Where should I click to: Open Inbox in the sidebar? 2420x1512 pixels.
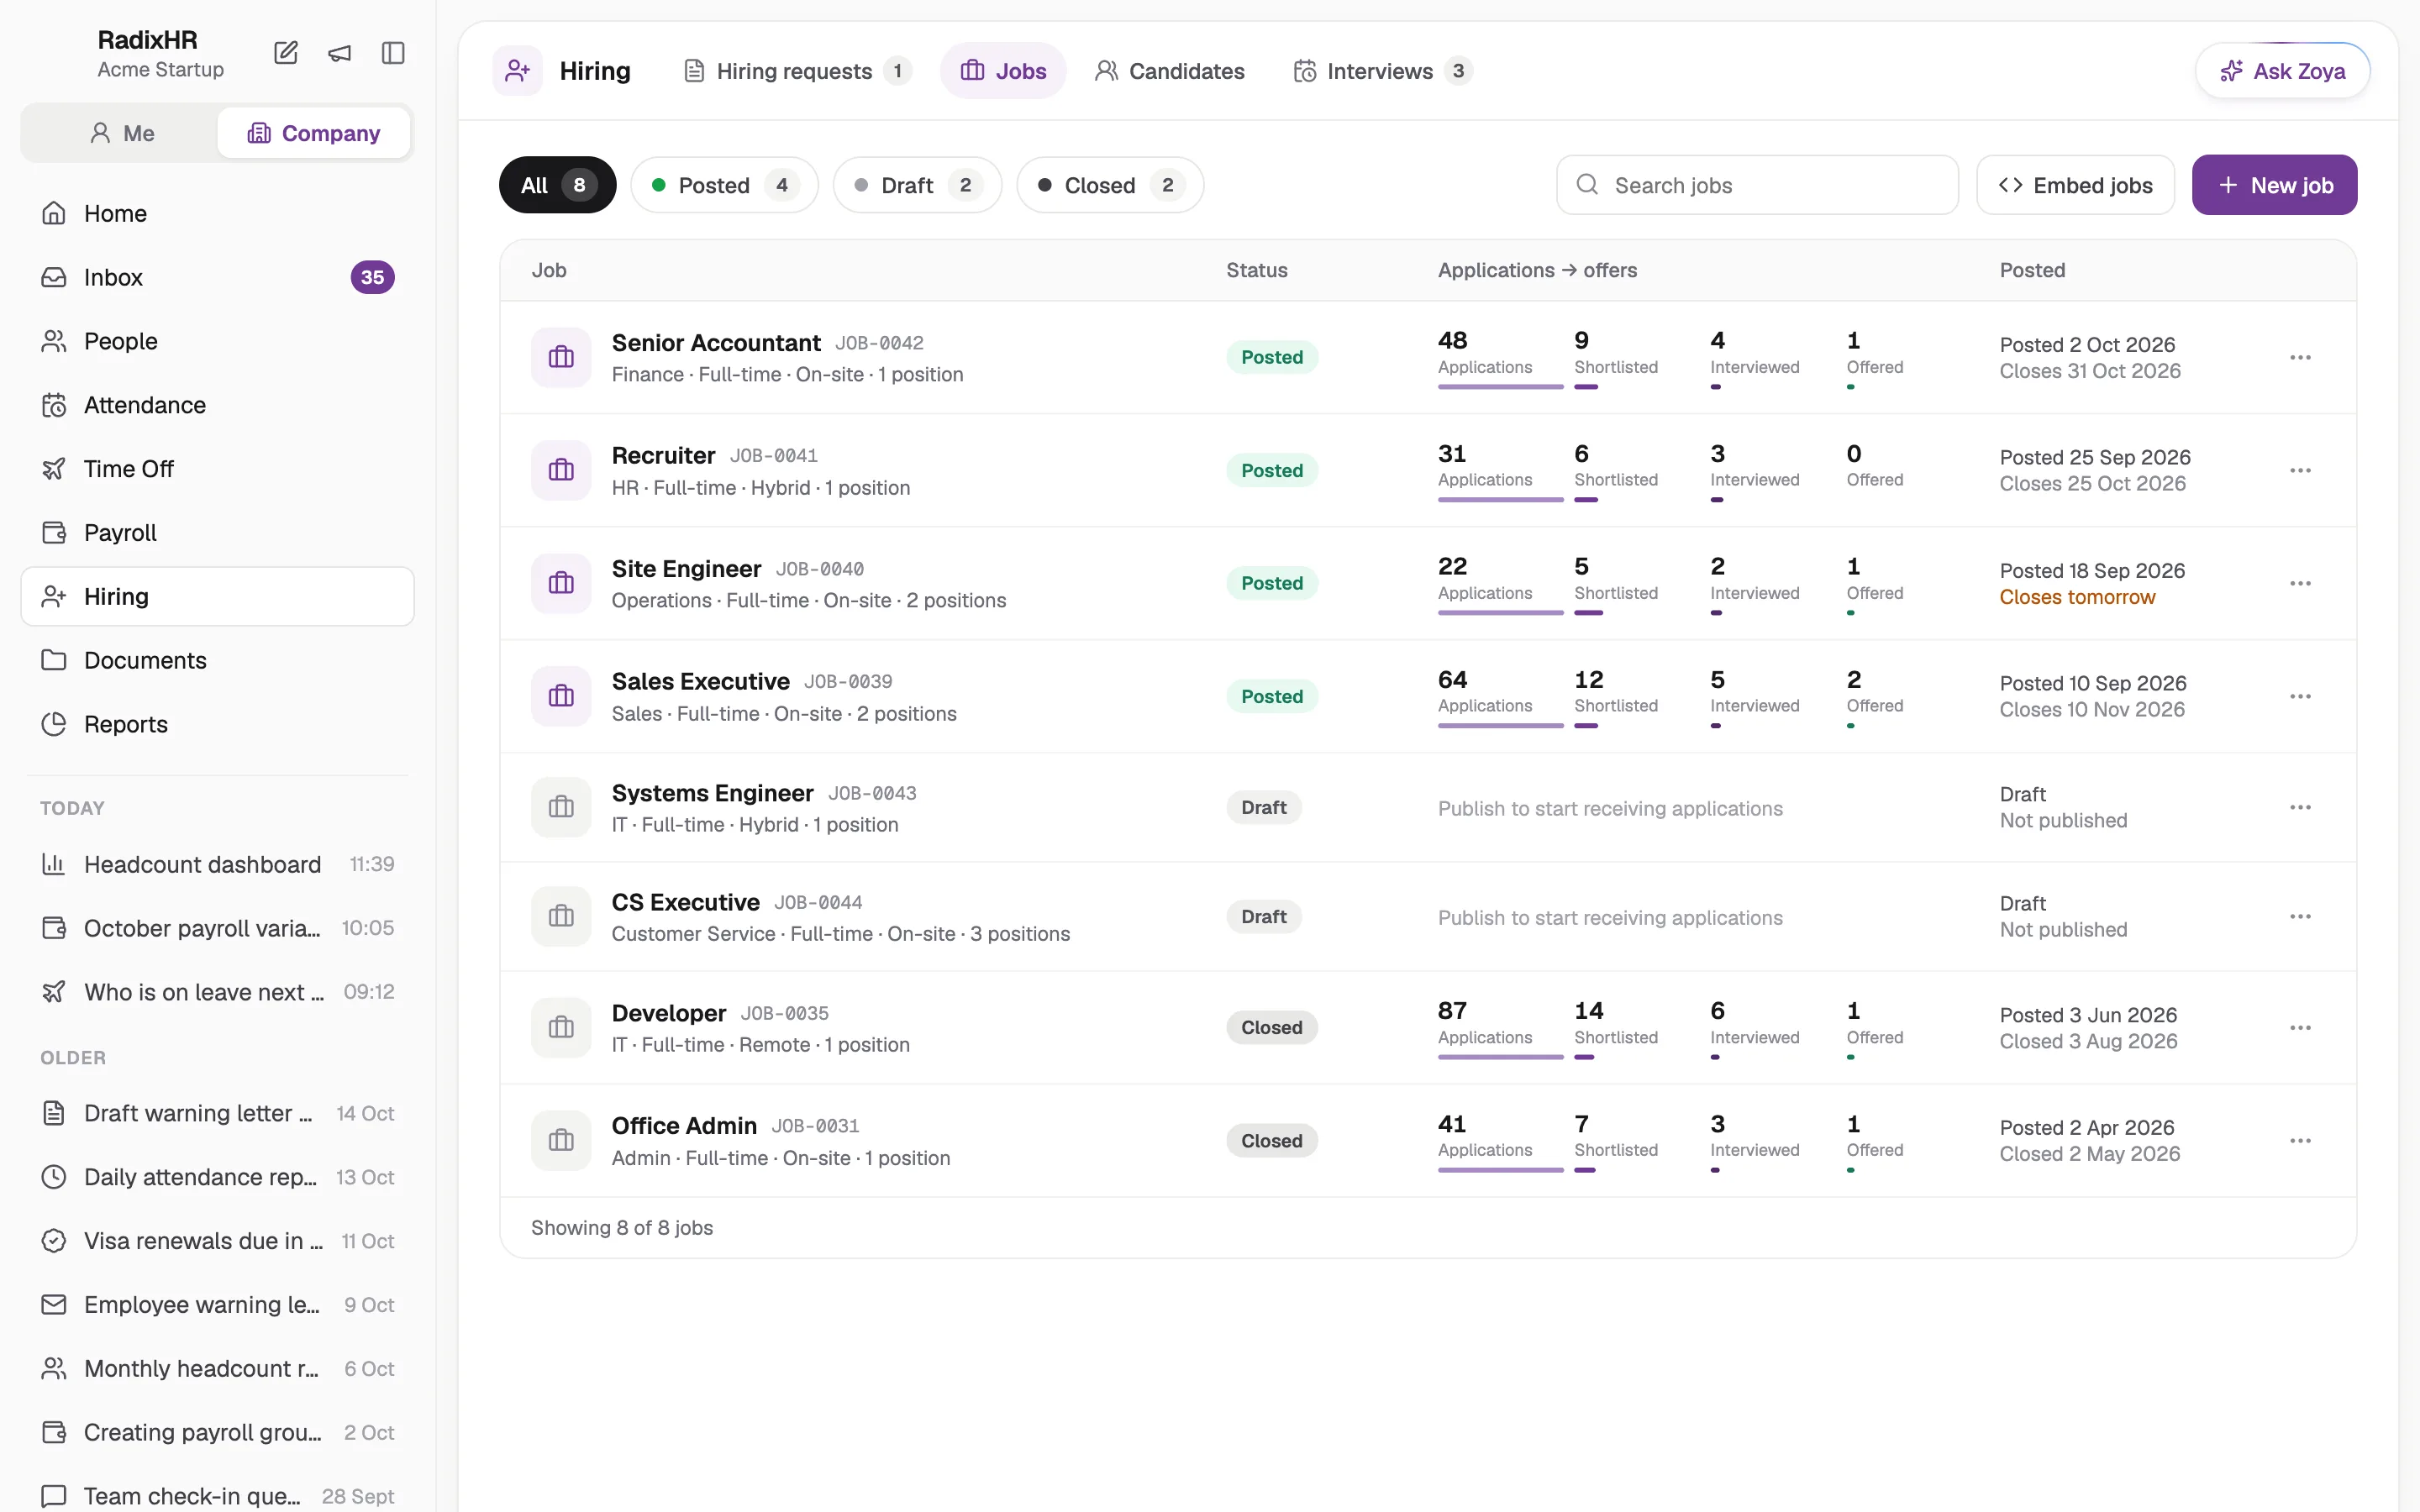(x=217, y=277)
